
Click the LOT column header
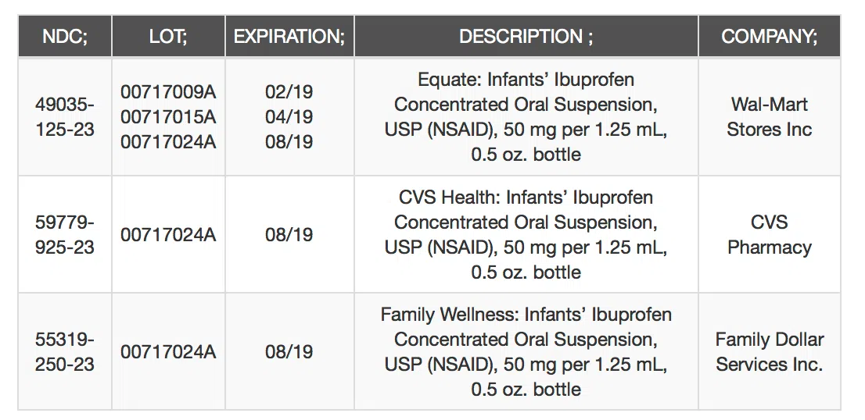(168, 37)
